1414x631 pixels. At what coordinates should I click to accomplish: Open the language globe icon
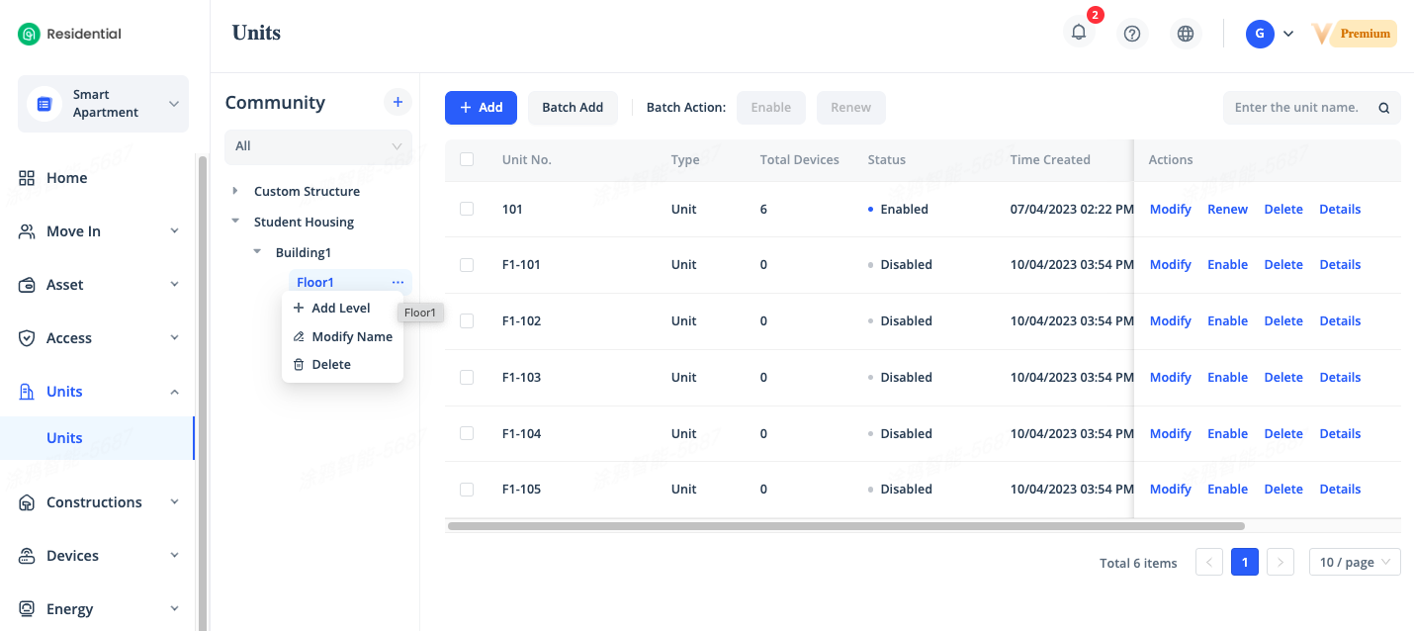[x=1186, y=34]
